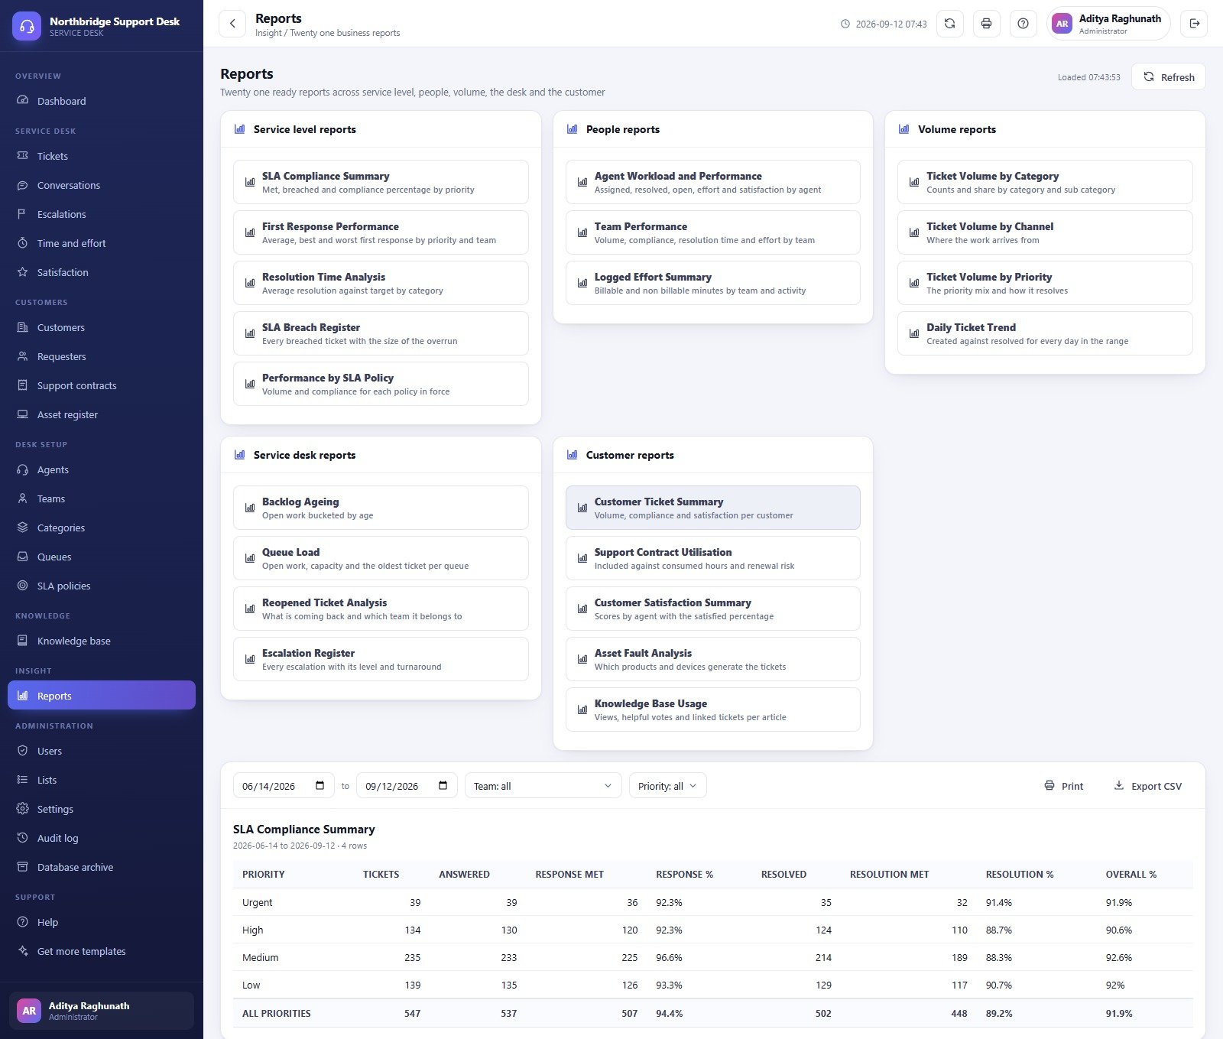Open the Resolution Time Analysis report
The height and width of the screenshot is (1039, 1223).
pos(381,283)
